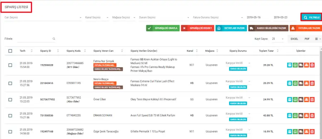Export the list with the EXCEL button
This screenshot has height=139, width=322.
point(294,39)
